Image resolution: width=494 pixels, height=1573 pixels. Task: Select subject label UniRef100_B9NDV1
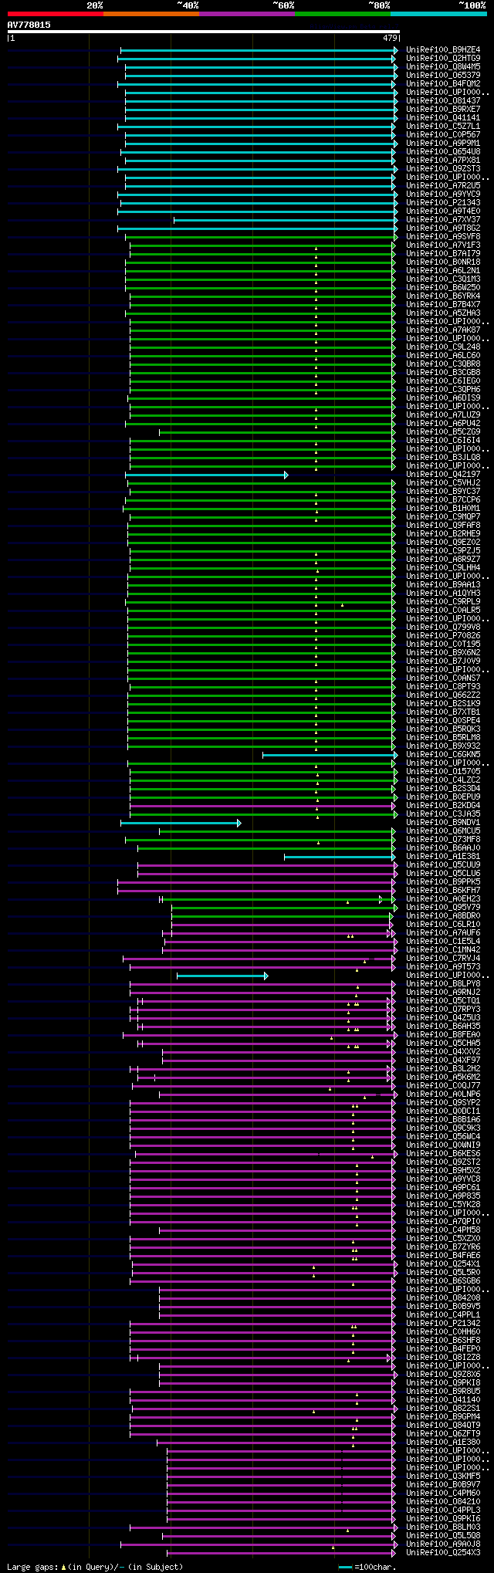(443, 823)
